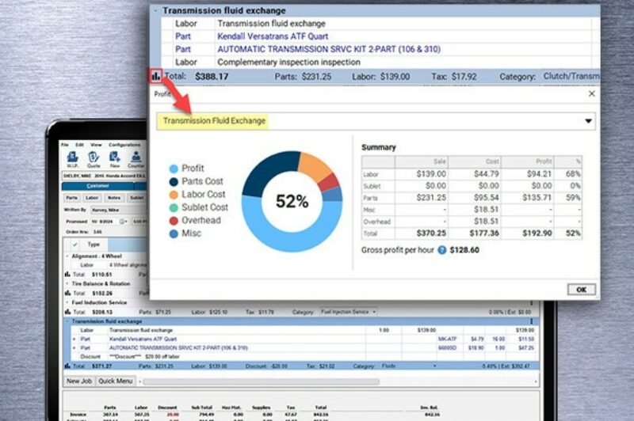Open profit chart icon for $110.51 total

[67, 275]
